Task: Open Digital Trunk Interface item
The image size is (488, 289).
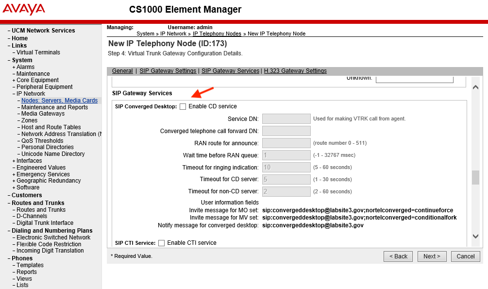Action: tap(45, 223)
